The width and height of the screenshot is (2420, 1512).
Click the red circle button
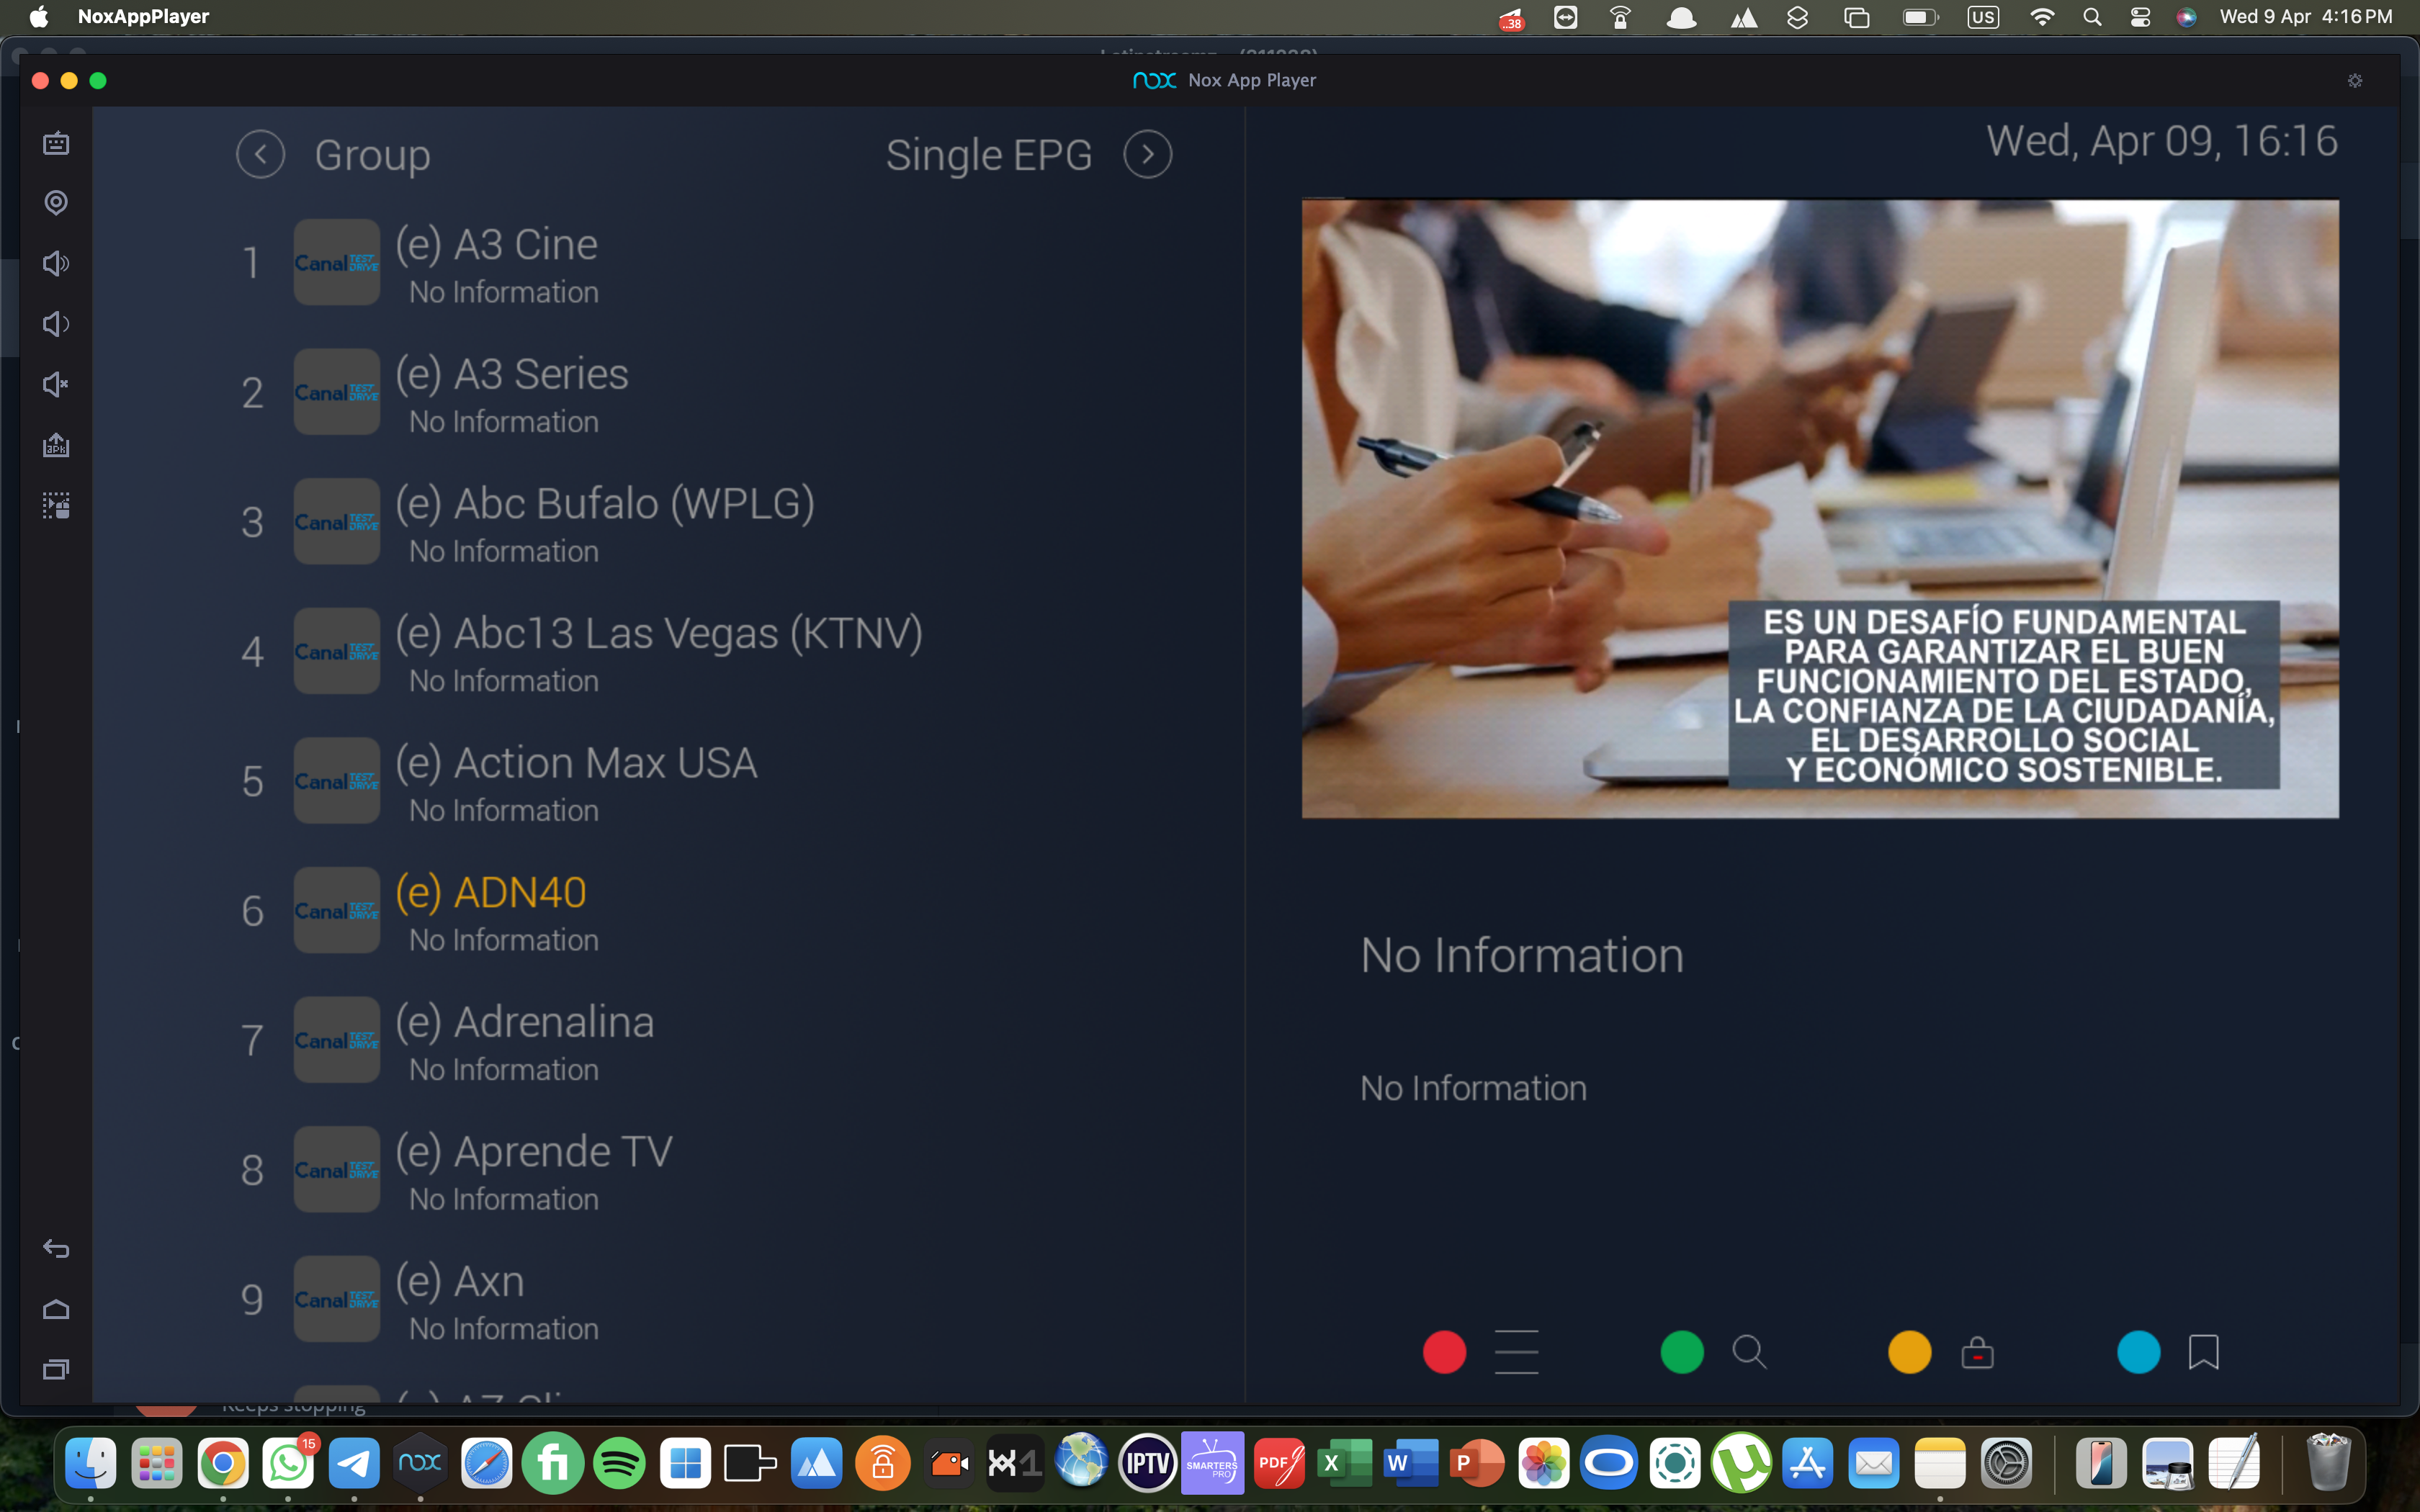coord(1444,1352)
